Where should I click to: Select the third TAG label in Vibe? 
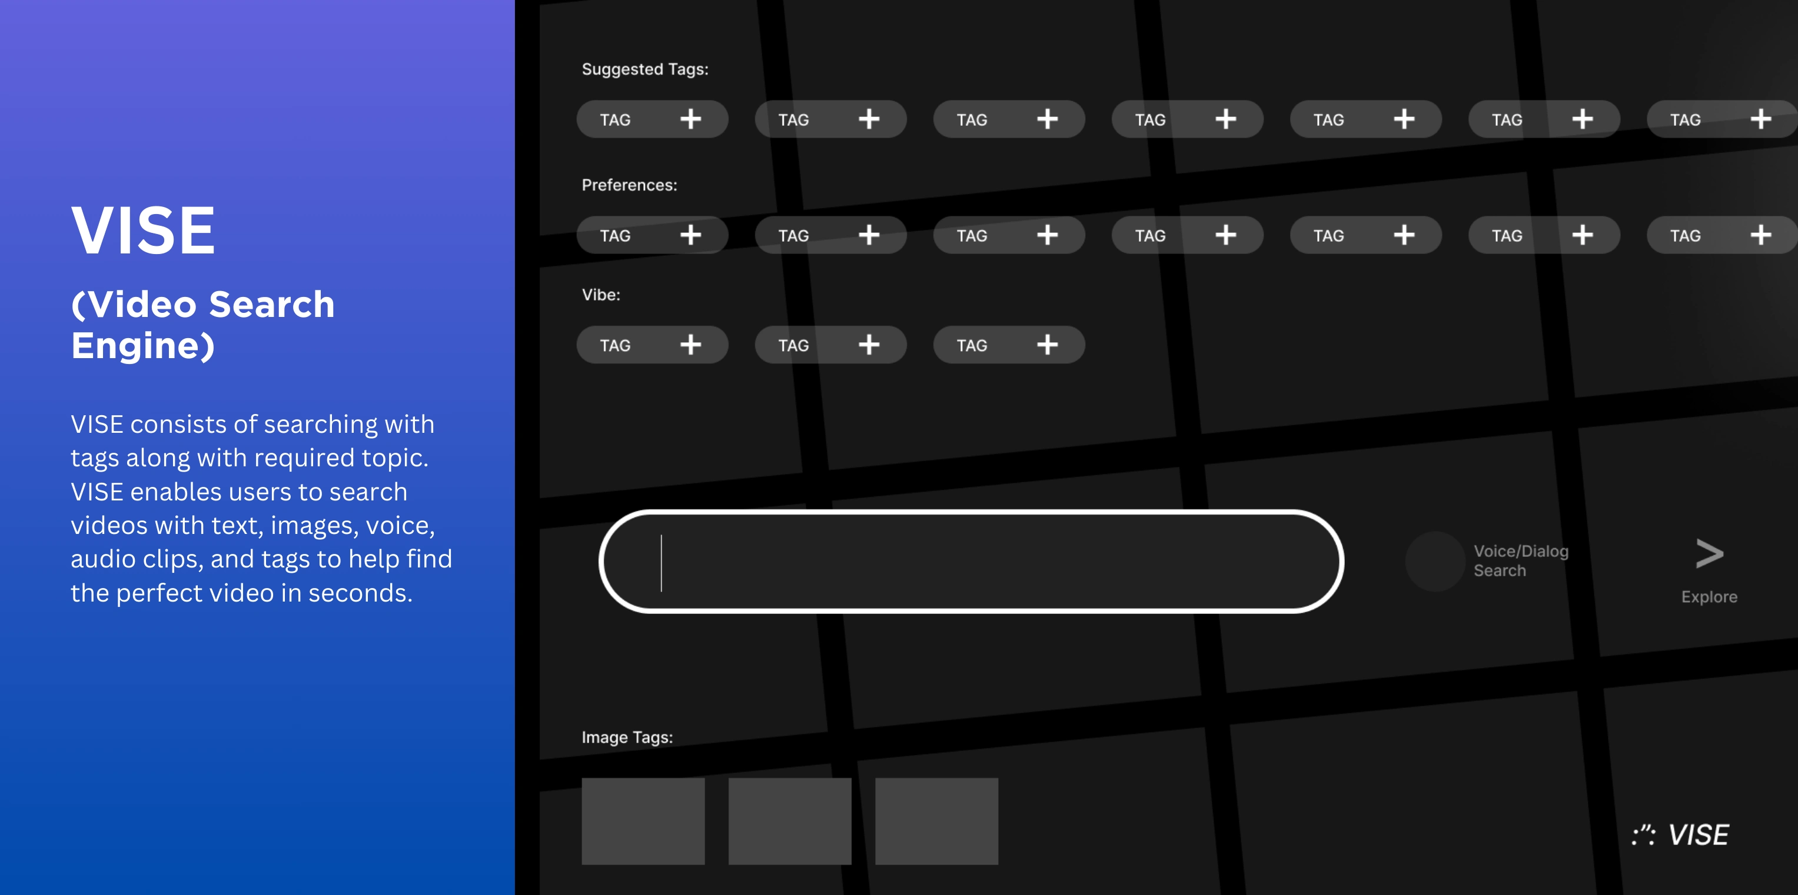tap(972, 345)
